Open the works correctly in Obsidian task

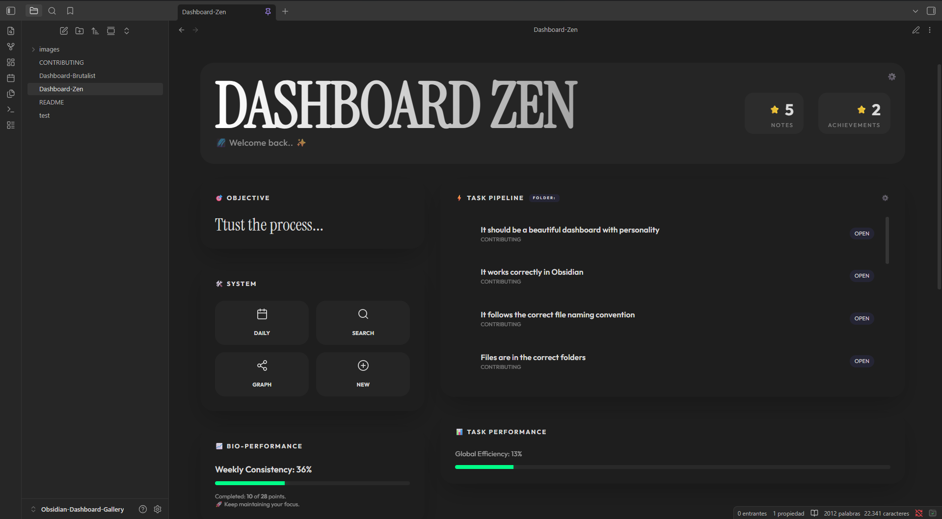click(x=861, y=276)
